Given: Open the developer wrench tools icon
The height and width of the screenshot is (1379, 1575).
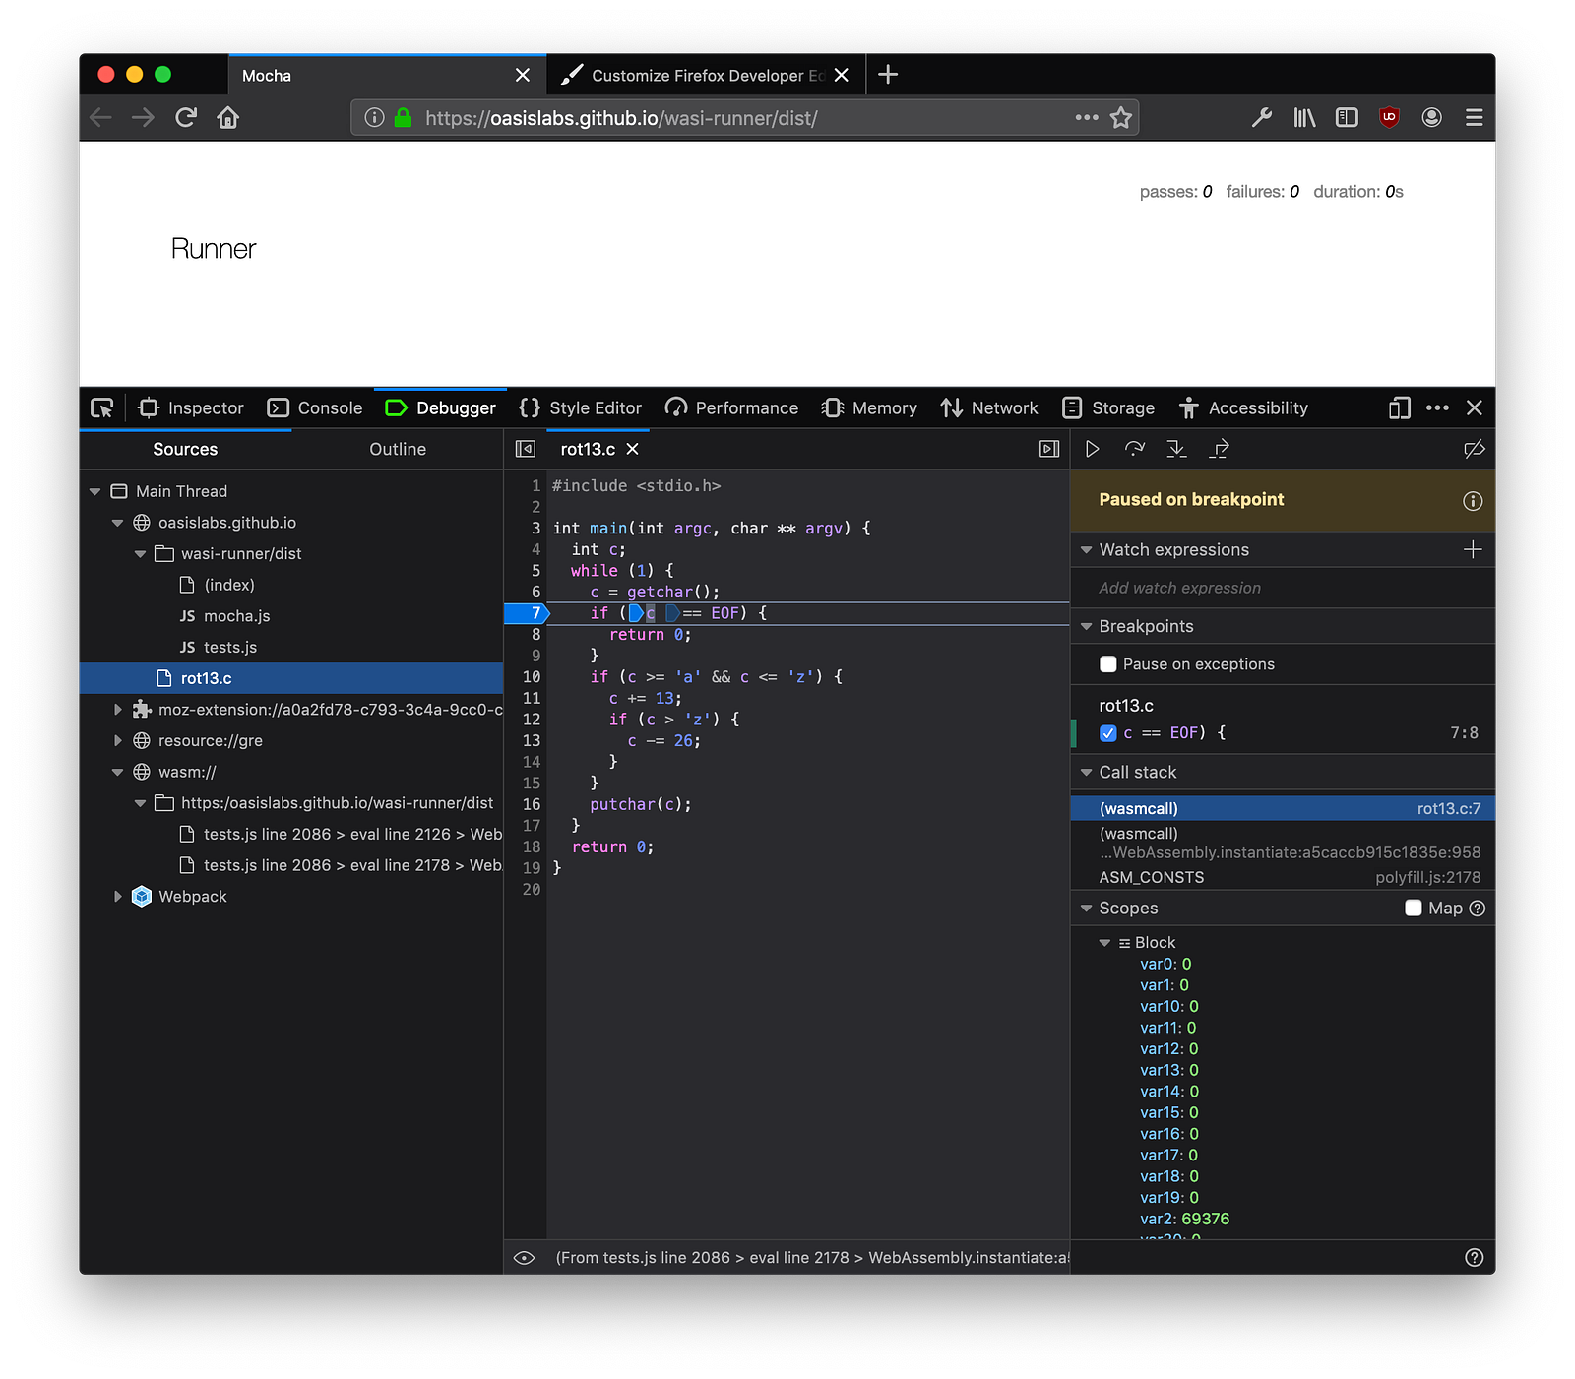Looking at the screenshot, I should click(1262, 118).
